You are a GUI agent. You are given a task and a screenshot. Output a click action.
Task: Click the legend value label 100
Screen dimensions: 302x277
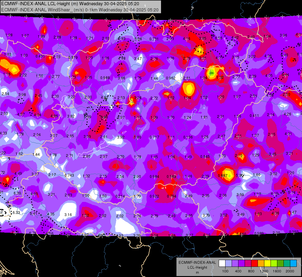point(225,271)
